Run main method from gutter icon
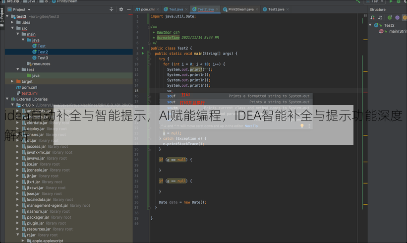 pos(142,54)
